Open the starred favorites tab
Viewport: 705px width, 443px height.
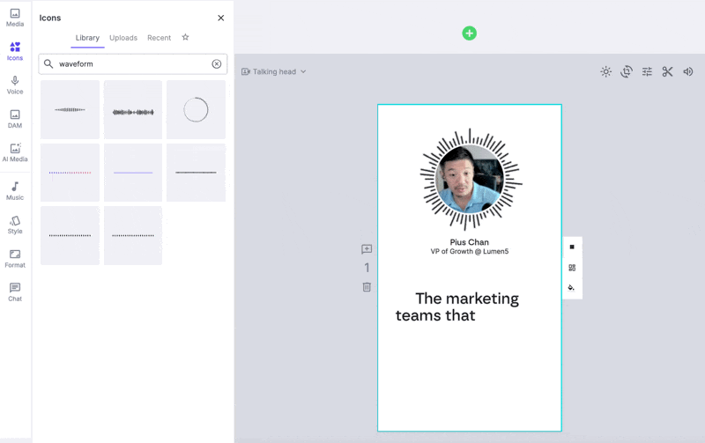coord(185,38)
